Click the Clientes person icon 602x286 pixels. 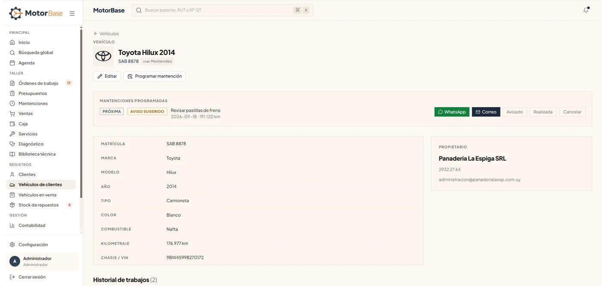point(12,174)
